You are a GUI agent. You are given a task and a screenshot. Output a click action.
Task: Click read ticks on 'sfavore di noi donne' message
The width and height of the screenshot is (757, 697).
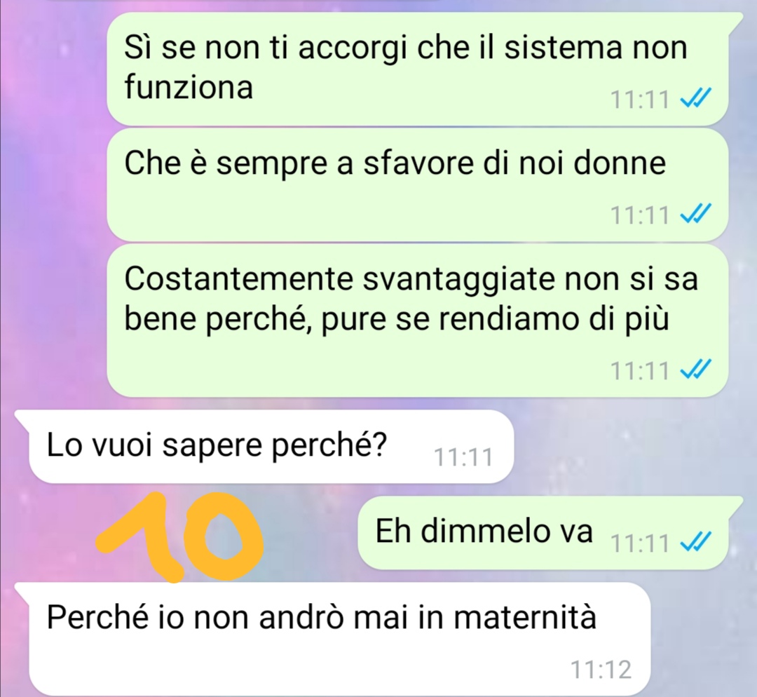[696, 214]
